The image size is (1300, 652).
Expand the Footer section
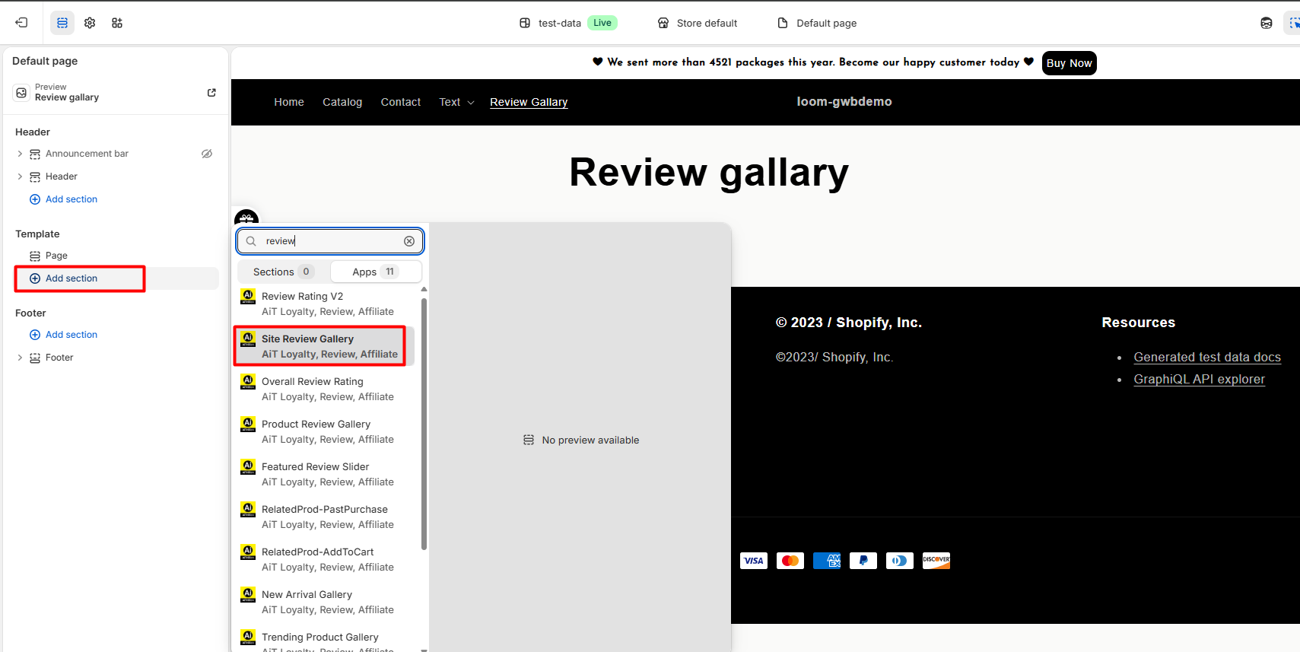click(20, 358)
